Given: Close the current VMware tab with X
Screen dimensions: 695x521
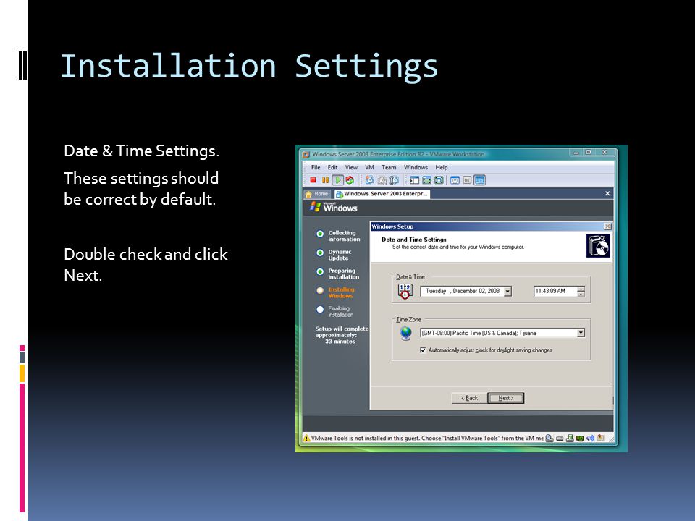Looking at the screenshot, I should coord(607,194).
